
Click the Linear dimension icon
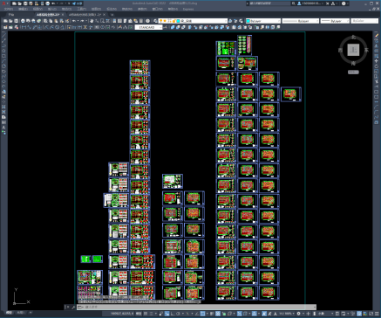24,27
